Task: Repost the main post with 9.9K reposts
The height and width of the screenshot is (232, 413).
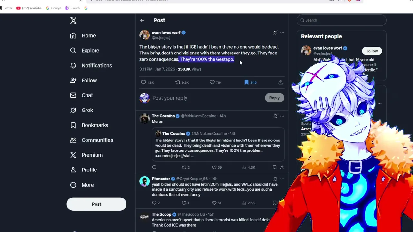Action: [182, 82]
